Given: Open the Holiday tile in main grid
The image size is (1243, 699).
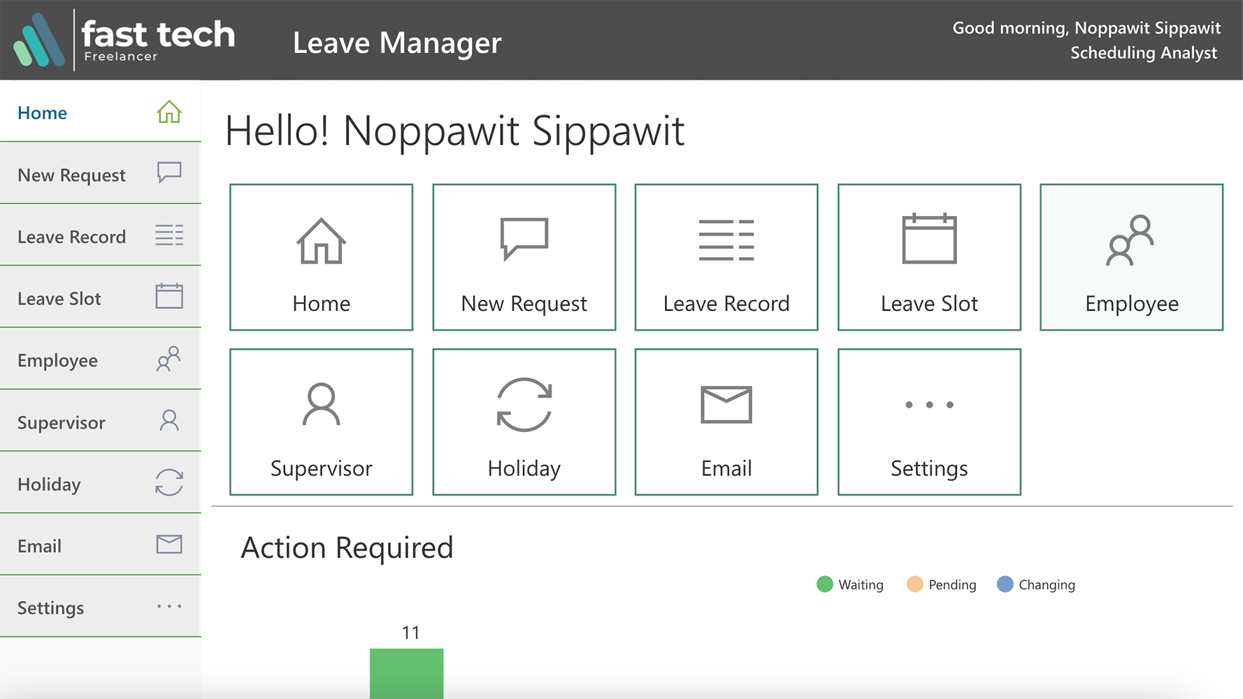Looking at the screenshot, I should coord(524,422).
